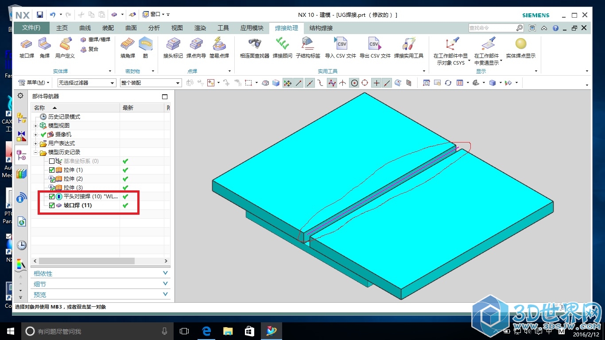Open the 文件(F) menu

[31, 28]
